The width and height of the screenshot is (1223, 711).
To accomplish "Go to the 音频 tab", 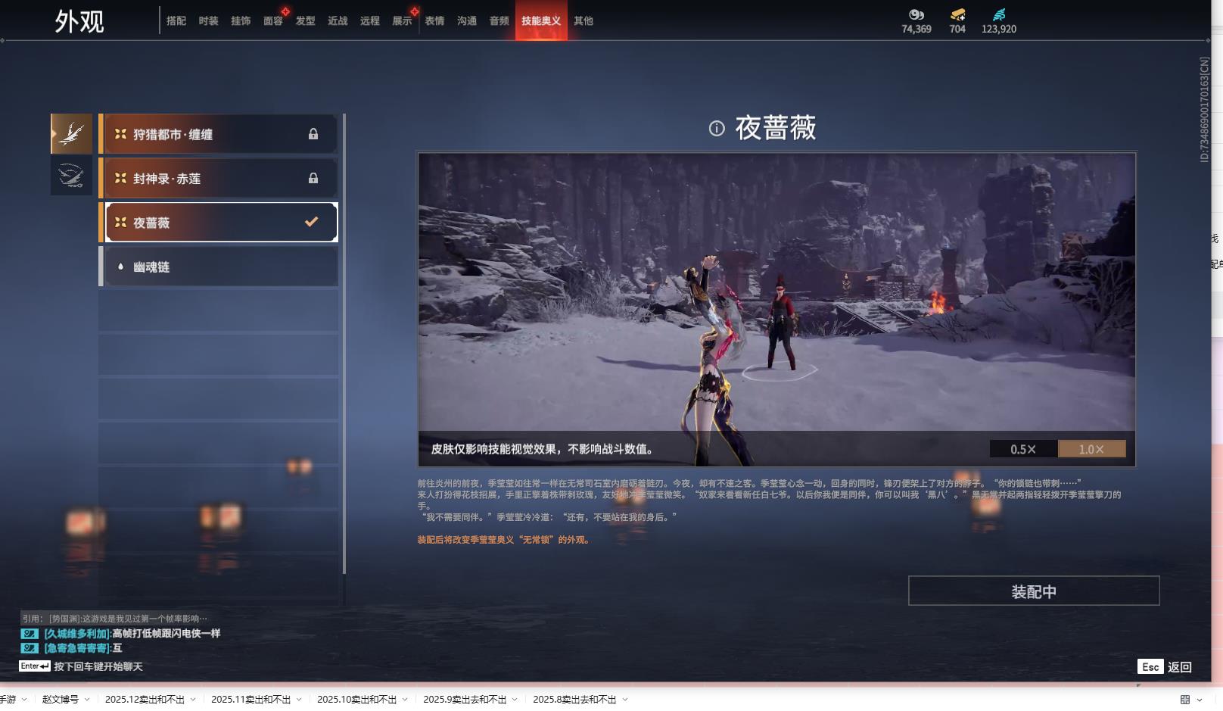I will 499,21.
